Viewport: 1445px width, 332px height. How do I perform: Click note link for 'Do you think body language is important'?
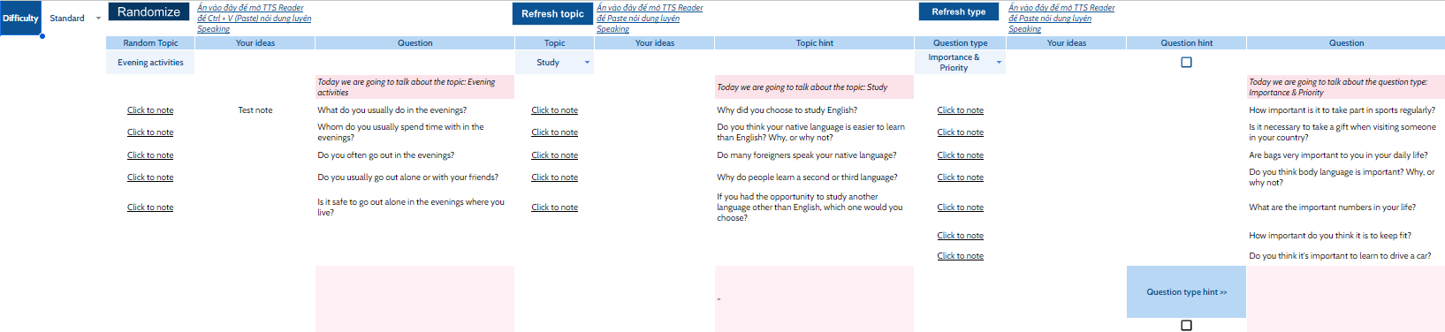[x=960, y=177]
